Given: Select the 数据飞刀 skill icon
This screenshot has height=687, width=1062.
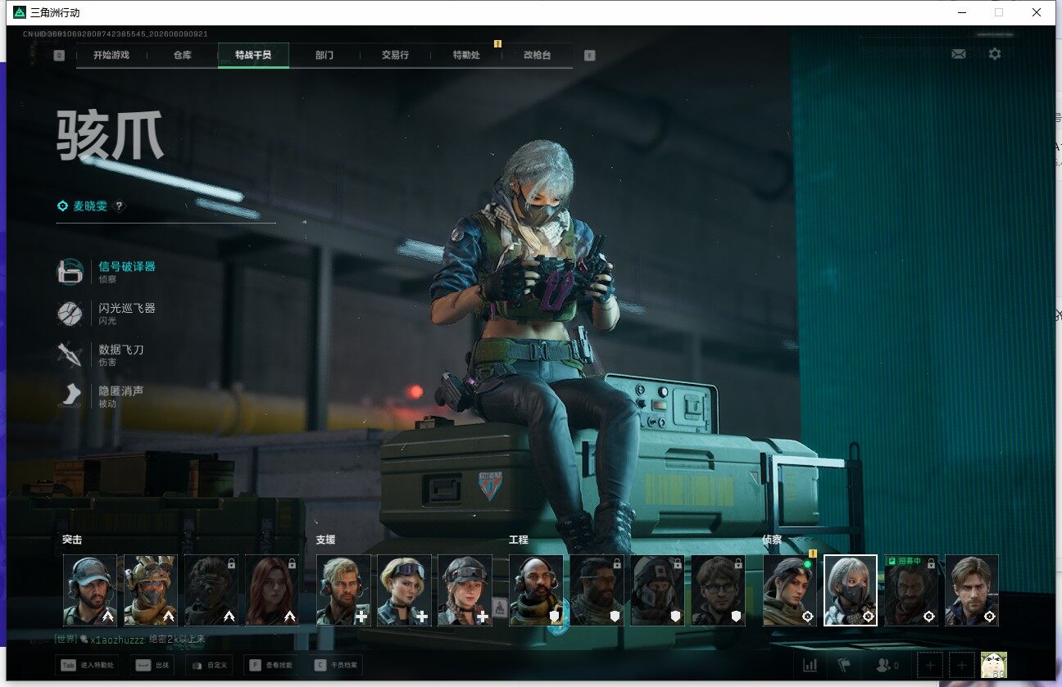Looking at the screenshot, I should (70, 355).
